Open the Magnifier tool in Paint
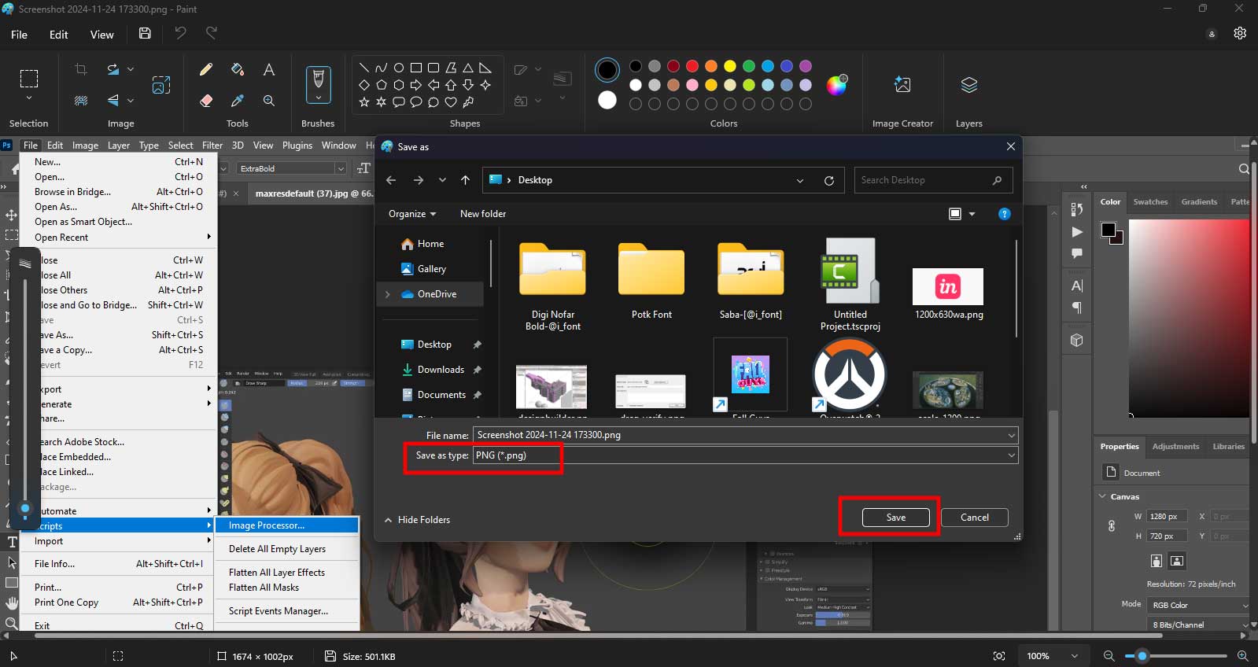 269,101
